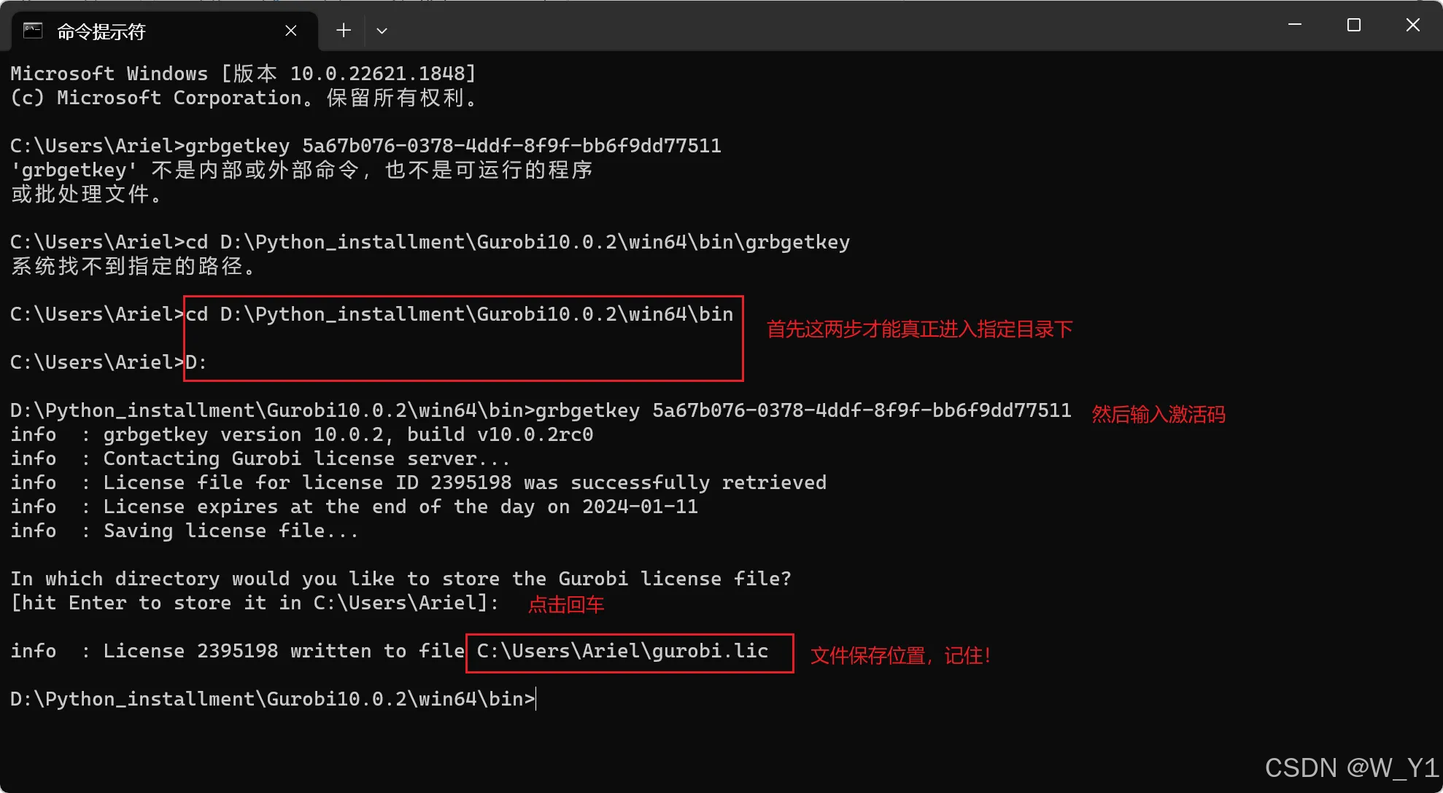Expand the new tab profile dropdown

tap(382, 31)
